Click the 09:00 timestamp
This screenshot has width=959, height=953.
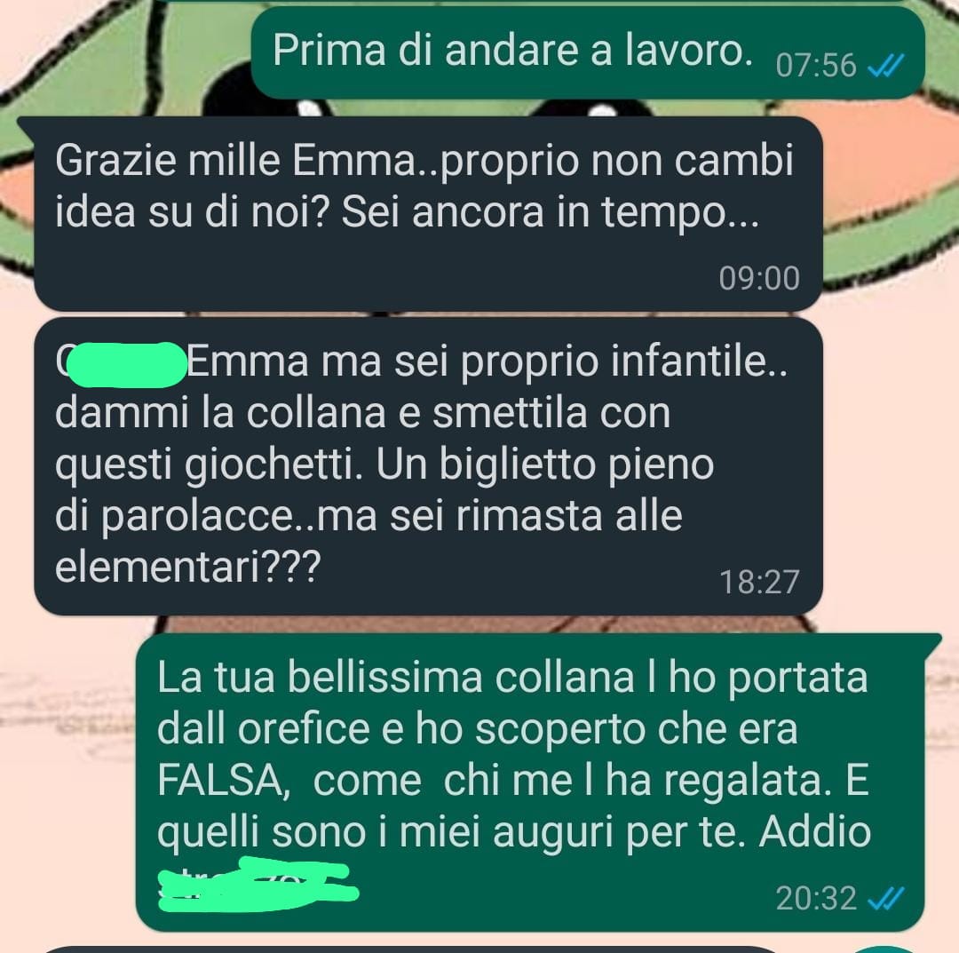(x=759, y=278)
